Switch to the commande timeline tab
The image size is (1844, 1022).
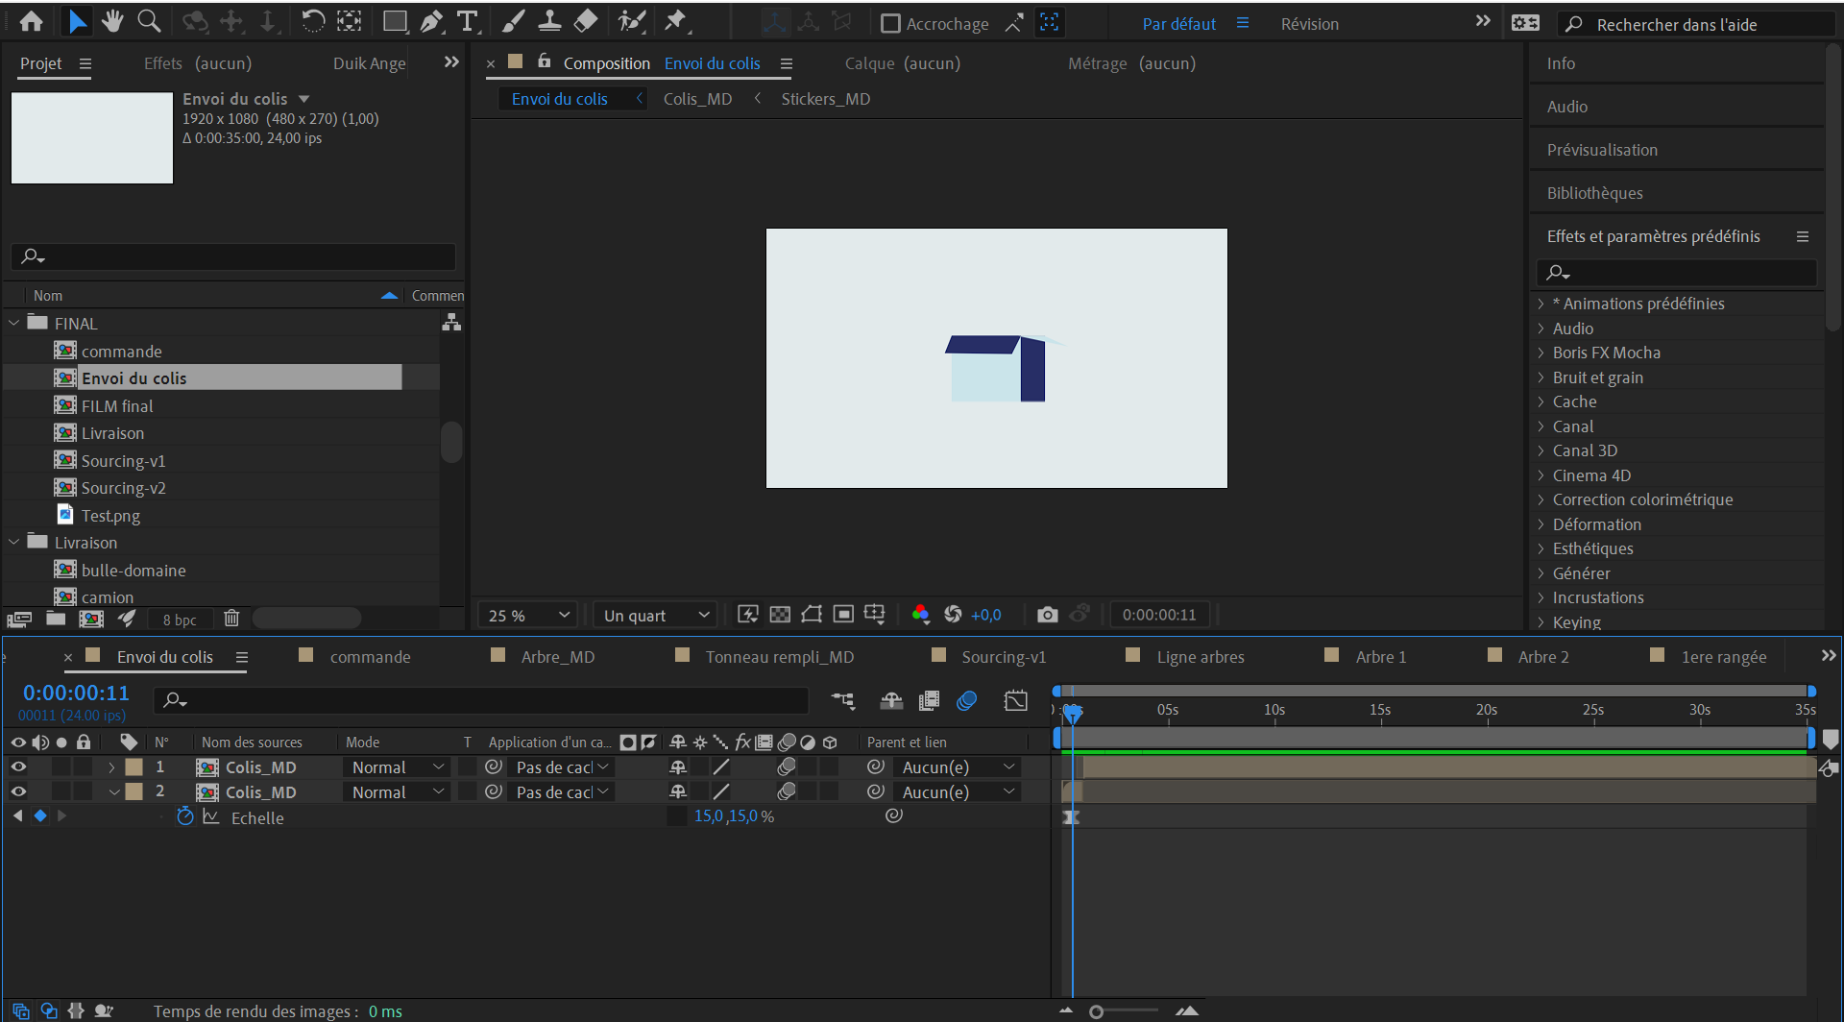click(370, 657)
